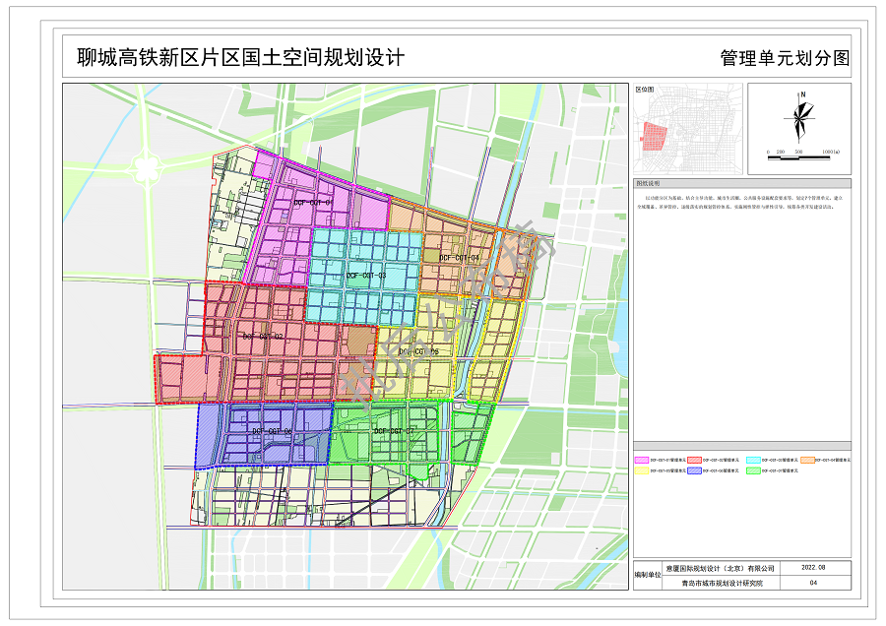Click the 图纸说明 section header

tap(651, 184)
